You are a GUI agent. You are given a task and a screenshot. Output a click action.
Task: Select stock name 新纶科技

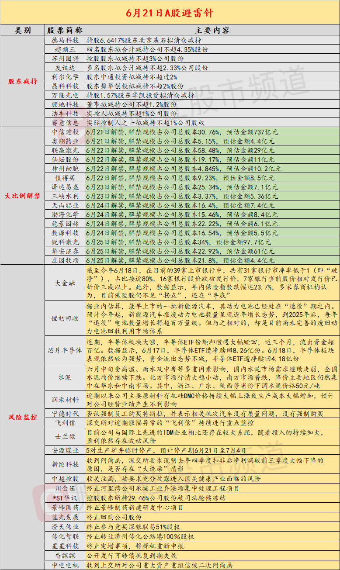(65, 464)
